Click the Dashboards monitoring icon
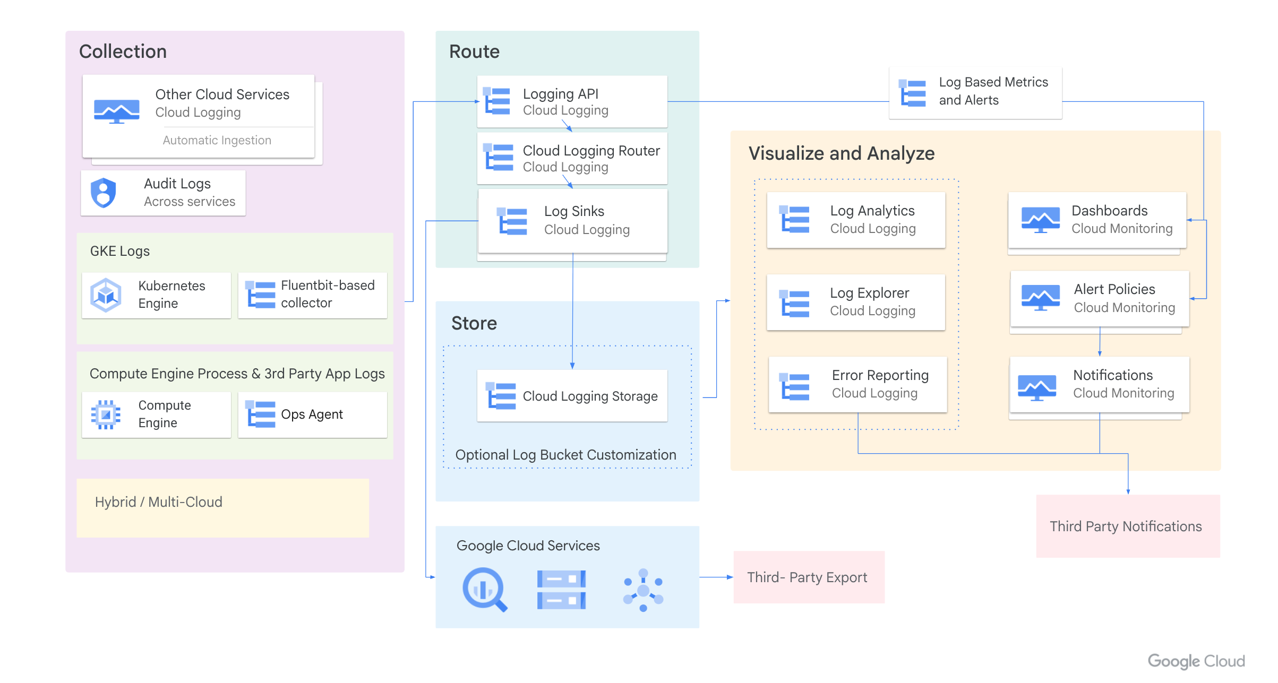 (x=1041, y=220)
